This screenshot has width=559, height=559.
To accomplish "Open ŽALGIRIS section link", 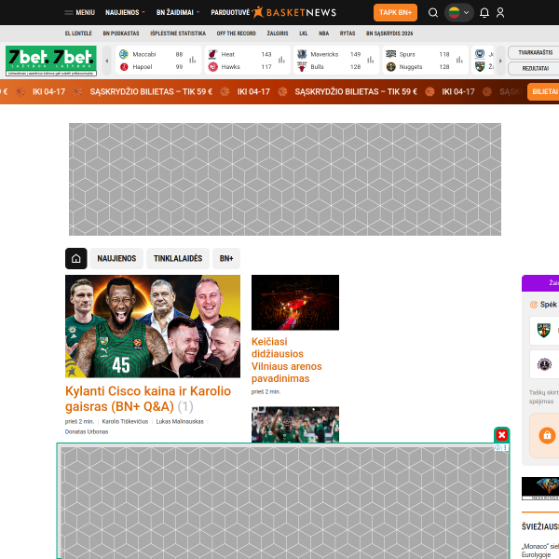I will coord(278,34).
